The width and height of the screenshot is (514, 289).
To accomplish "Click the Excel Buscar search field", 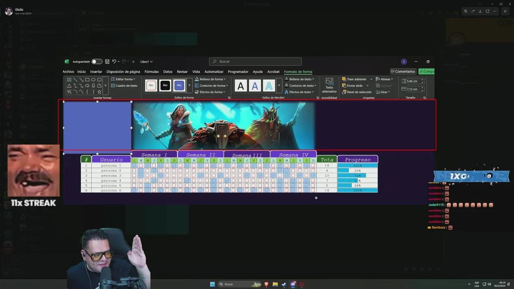I will pos(255,61).
